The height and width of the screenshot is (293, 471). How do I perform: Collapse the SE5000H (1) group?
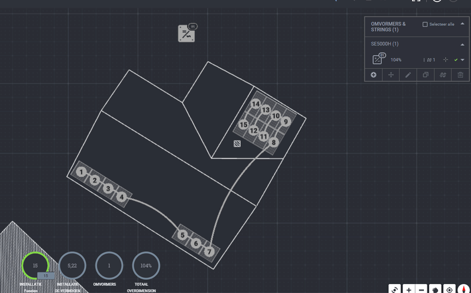(462, 45)
